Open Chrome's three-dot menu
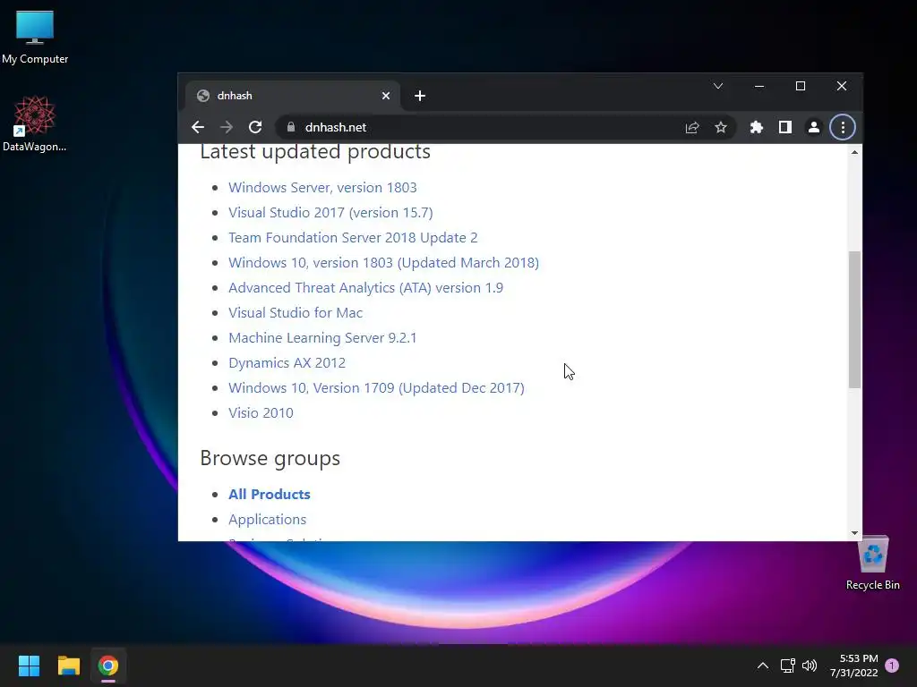917x687 pixels. tap(842, 127)
